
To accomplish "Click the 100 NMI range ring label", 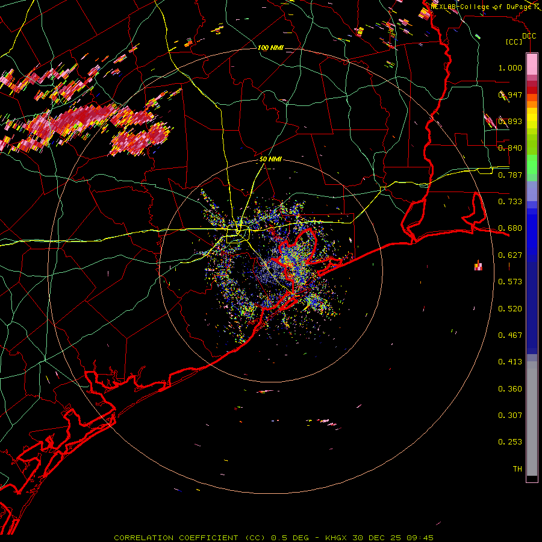I will coord(270,48).
